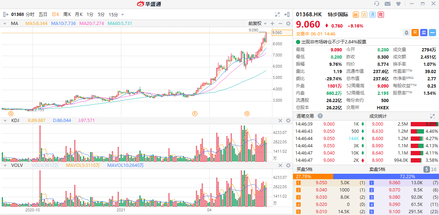
Task: Click the 14:46:39 tick trade row
Action: (330, 124)
